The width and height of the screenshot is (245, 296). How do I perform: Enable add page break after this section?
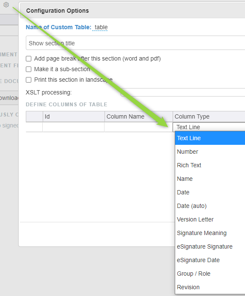pyautogui.click(x=28, y=59)
